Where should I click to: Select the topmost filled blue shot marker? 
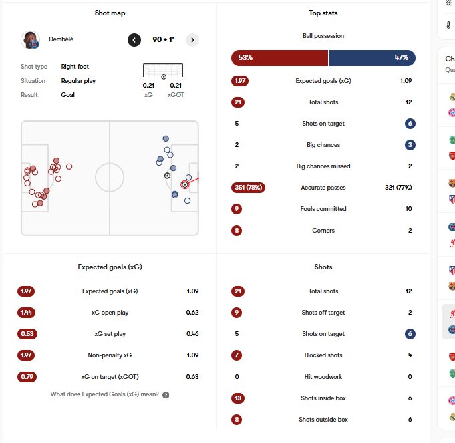coord(166,138)
